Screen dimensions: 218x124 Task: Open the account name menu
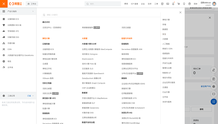point(205,3)
